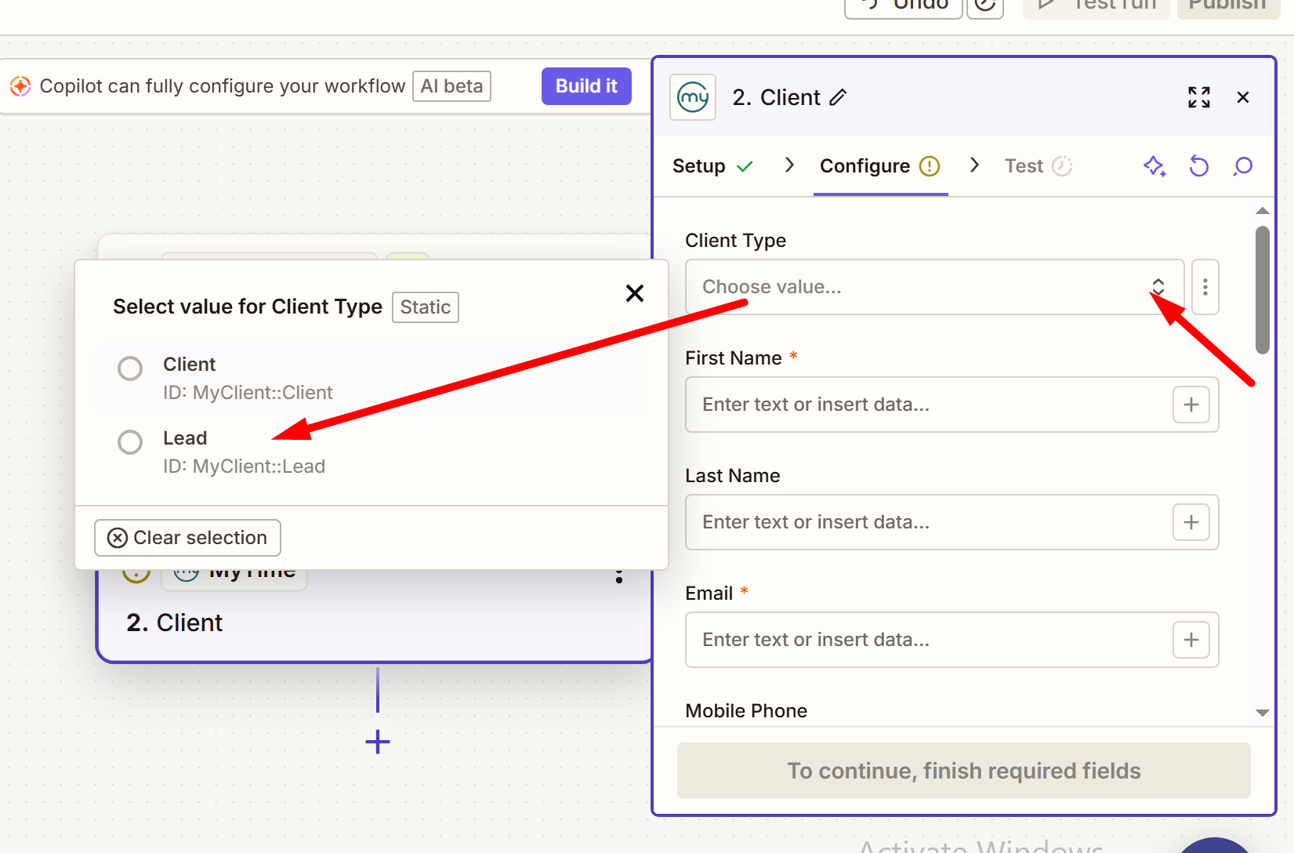Select the Lead radio option
The image size is (1294, 853).
coord(130,442)
